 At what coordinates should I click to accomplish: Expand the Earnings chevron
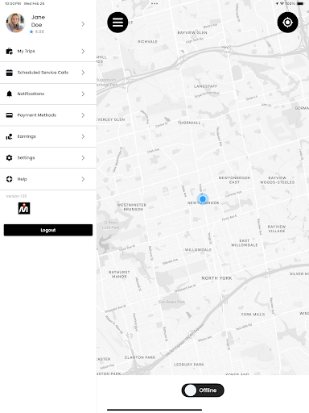click(x=83, y=136)
